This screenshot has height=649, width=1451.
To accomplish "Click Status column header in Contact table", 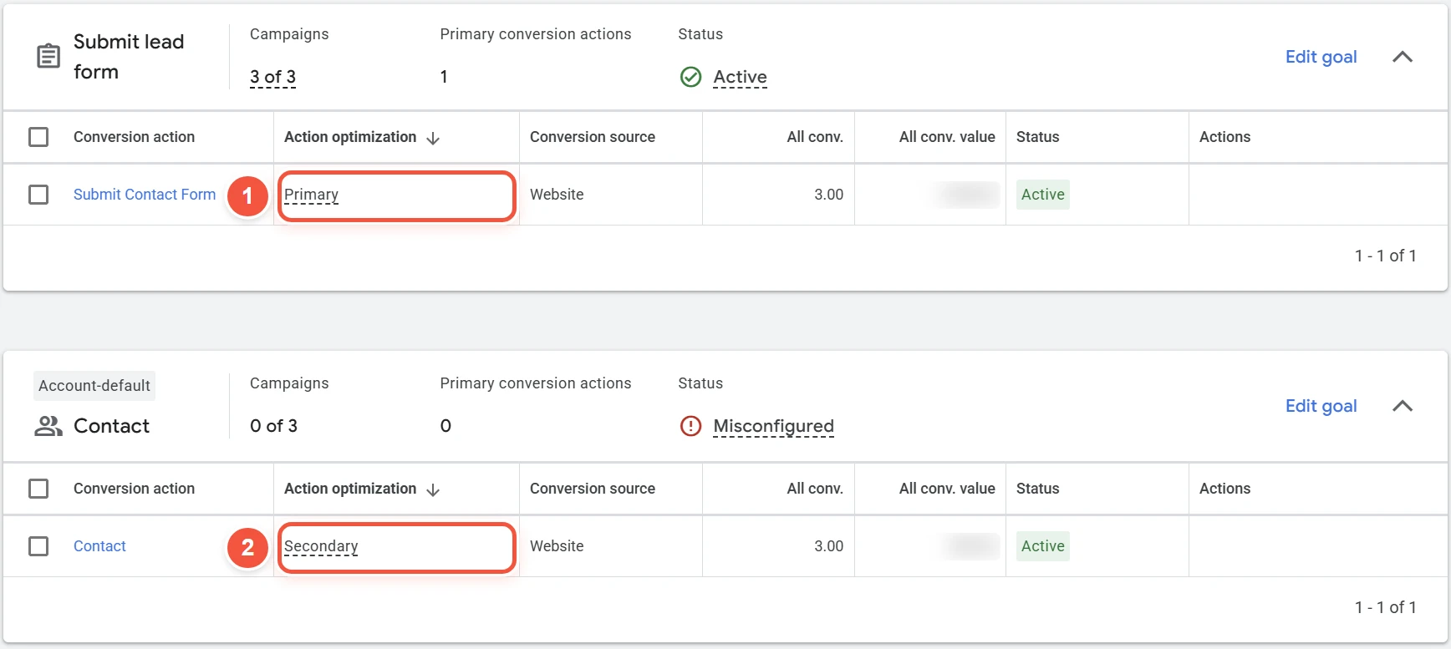I will 1037,489.
